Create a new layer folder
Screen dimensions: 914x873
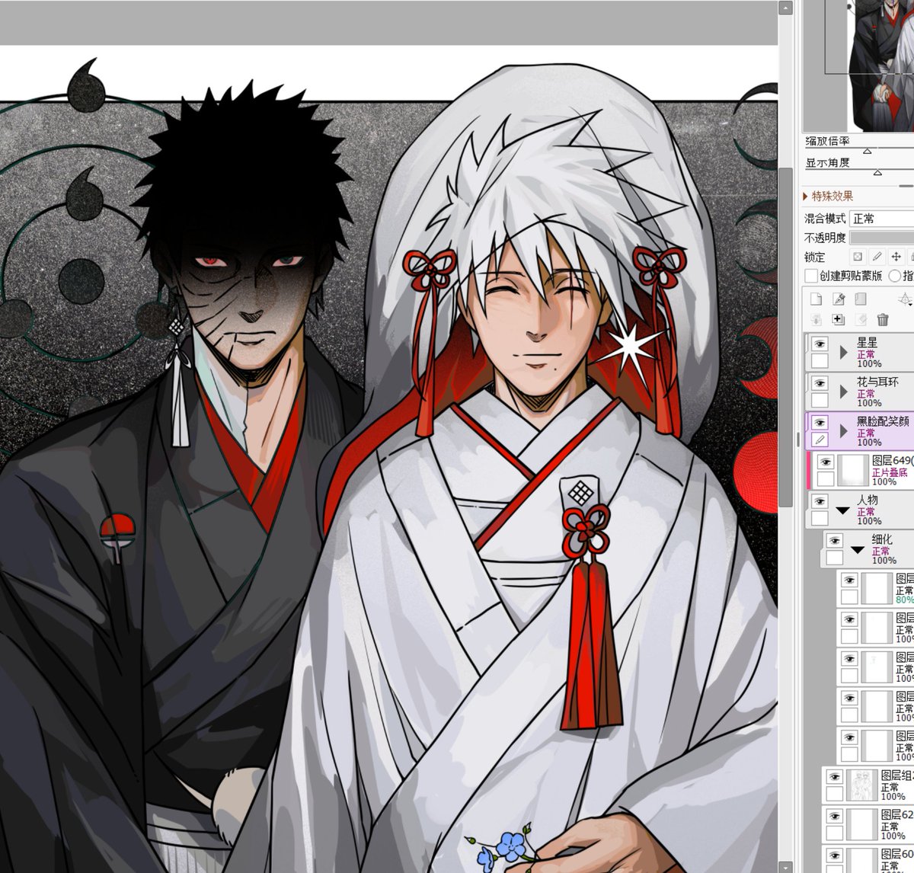coord(860,299)
